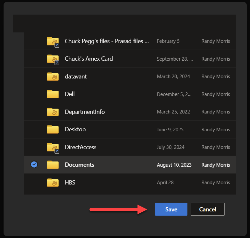Click the December 5 modified date
Screen dimensions: 250x238
tap(174, 94)
